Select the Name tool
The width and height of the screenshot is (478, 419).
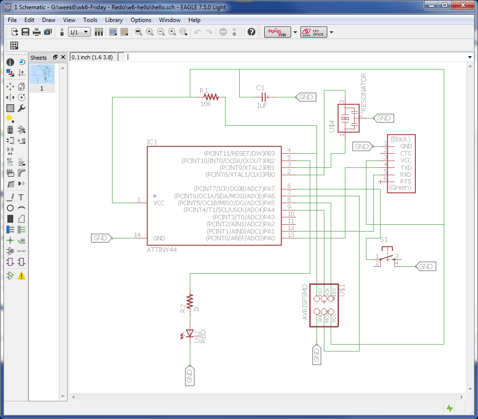(x=10, y=162)
